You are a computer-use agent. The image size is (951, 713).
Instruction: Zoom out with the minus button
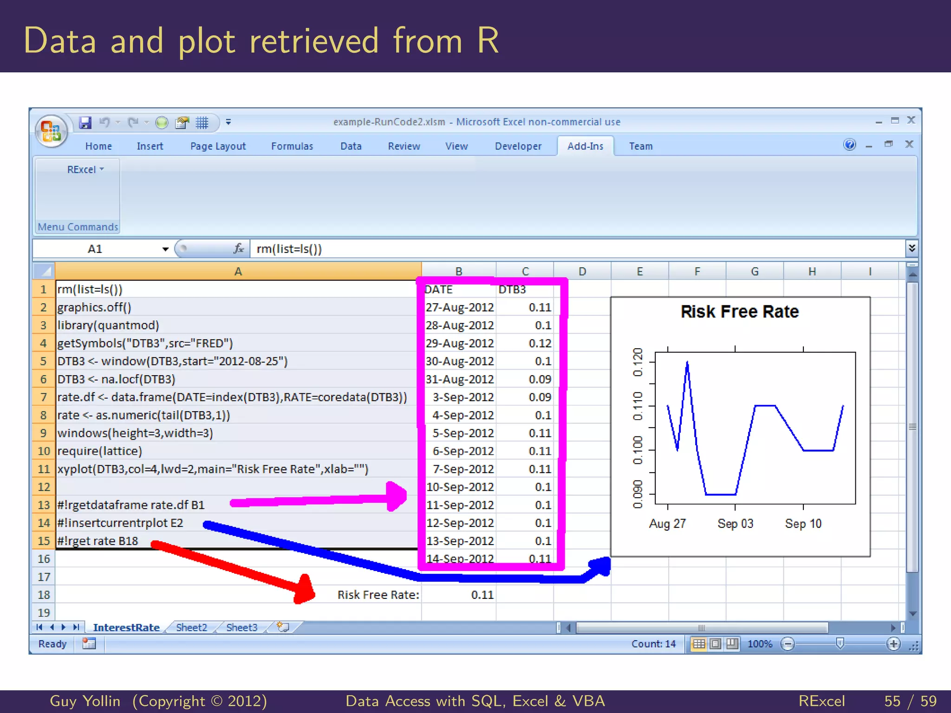(x=788, y=644)
